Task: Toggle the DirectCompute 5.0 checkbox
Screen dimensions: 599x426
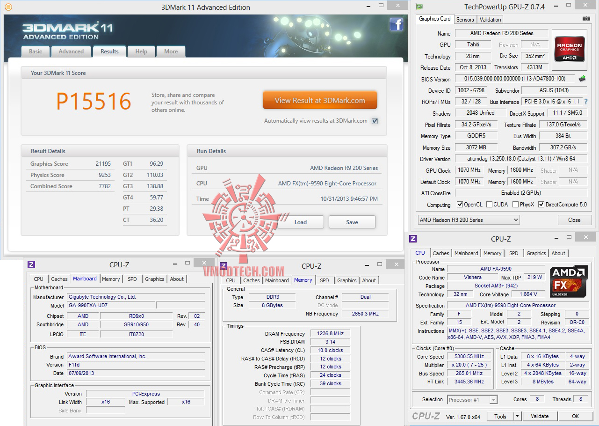Action: tap(541, 205)
